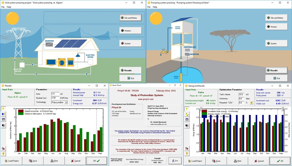
Task: Click Save in Sizing and Results
Action: [216, 161]
